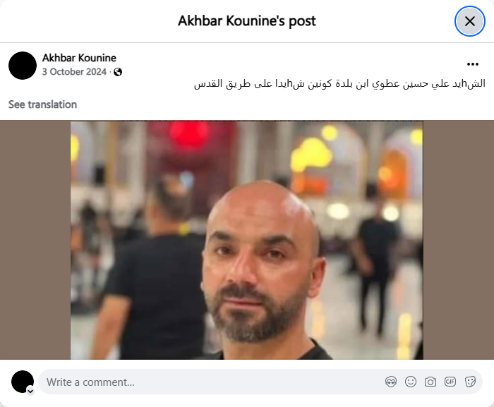The height and width of the screenshot is (407, 494).
Task: Click your avatar beside the comment box
Action: click(x=23, y=382)
